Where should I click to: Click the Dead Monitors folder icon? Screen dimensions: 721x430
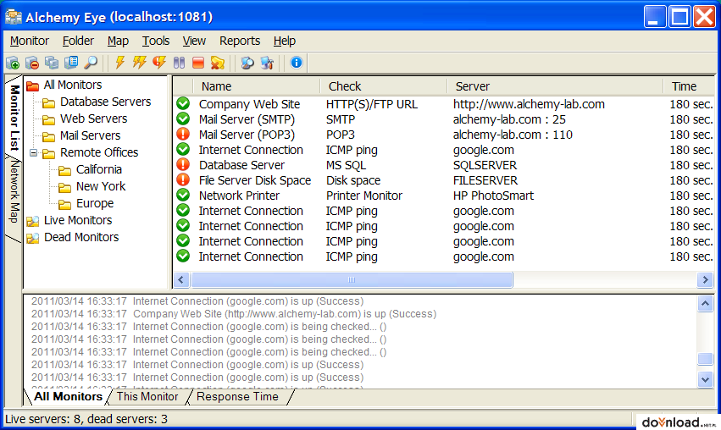point(33,238)
